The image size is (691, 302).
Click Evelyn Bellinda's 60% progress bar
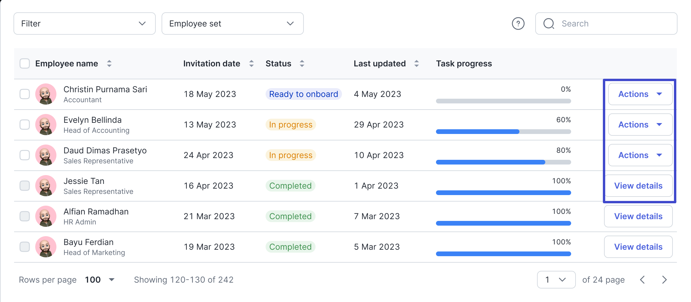point(503,132)
